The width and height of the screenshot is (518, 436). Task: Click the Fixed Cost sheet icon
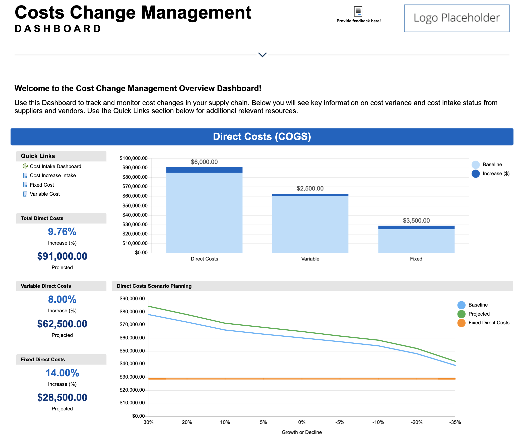[x=25, y=185]
